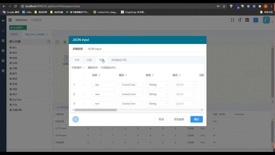The width and height of the screenshot is (275, 155).
Task: Click the browser forward arrow
Action: click(10, 6)
